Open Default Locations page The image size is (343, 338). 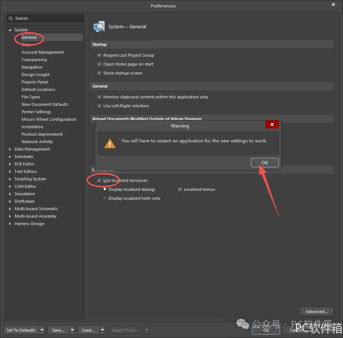38,89
